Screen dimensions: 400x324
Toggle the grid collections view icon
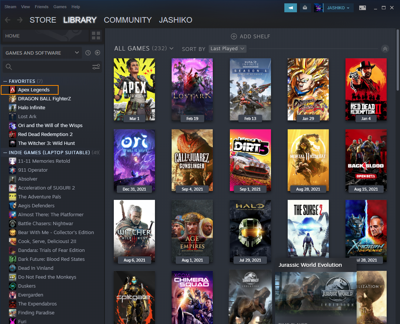click(96, 36)
